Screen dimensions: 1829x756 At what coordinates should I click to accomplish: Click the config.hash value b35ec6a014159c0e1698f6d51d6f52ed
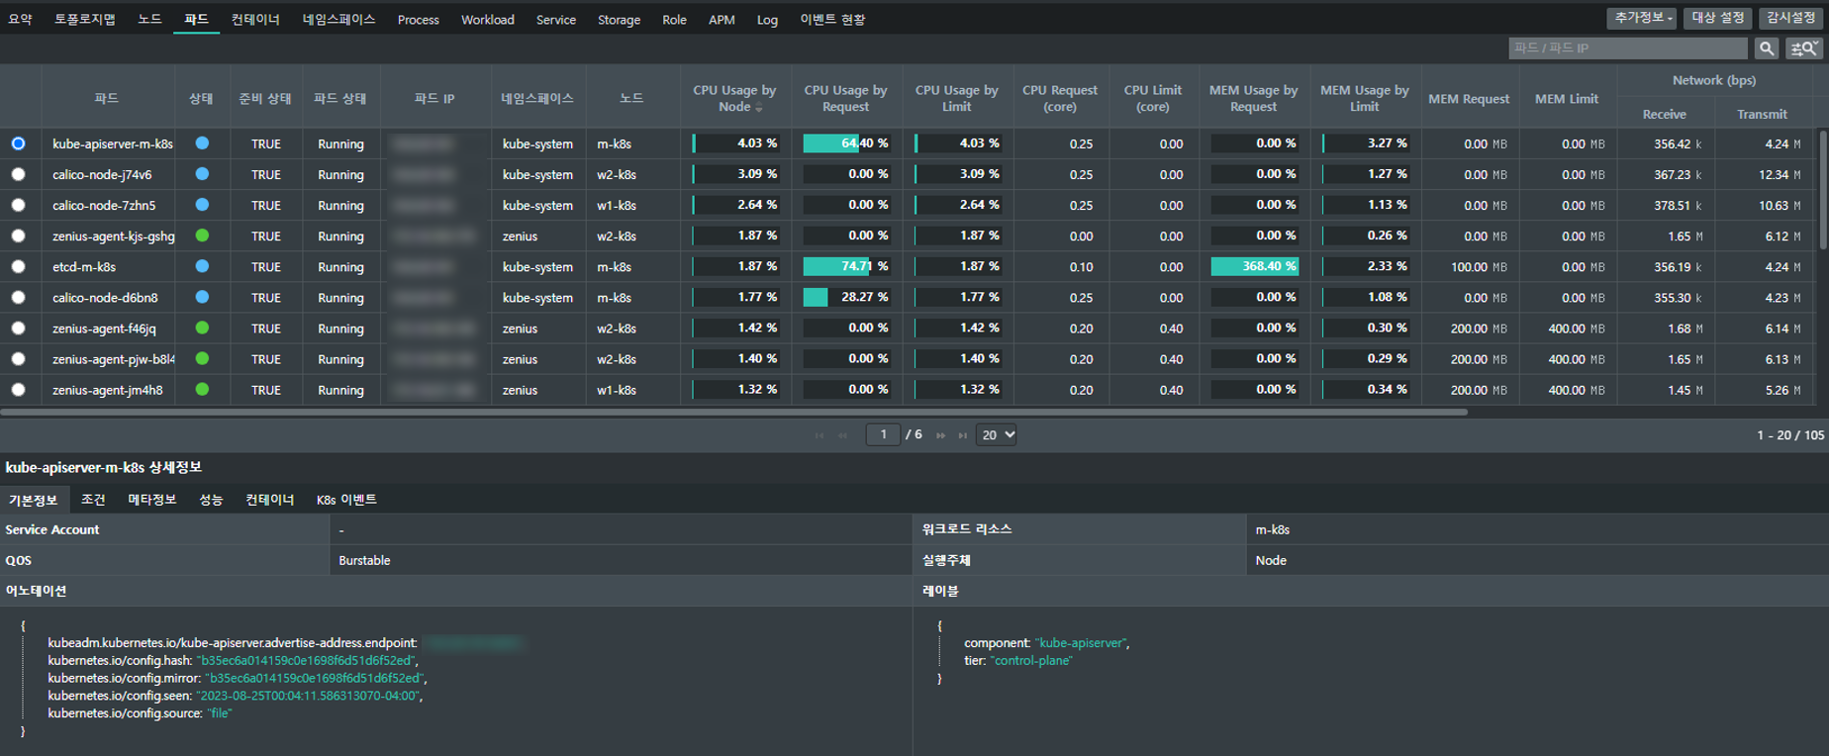(x=307, y=660)
